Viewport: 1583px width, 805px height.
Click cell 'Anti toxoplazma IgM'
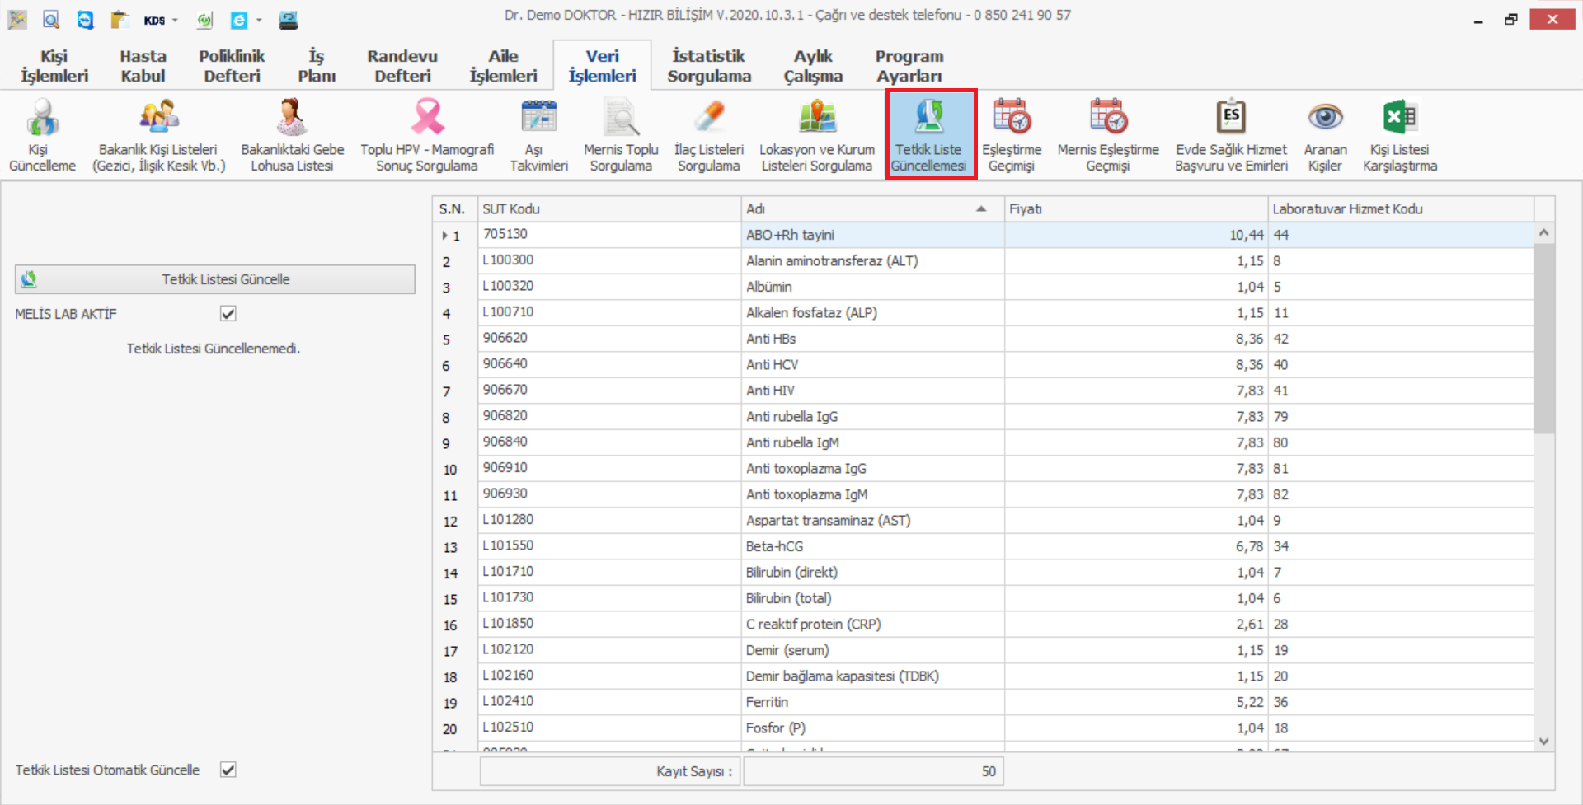tap(872, 494)
